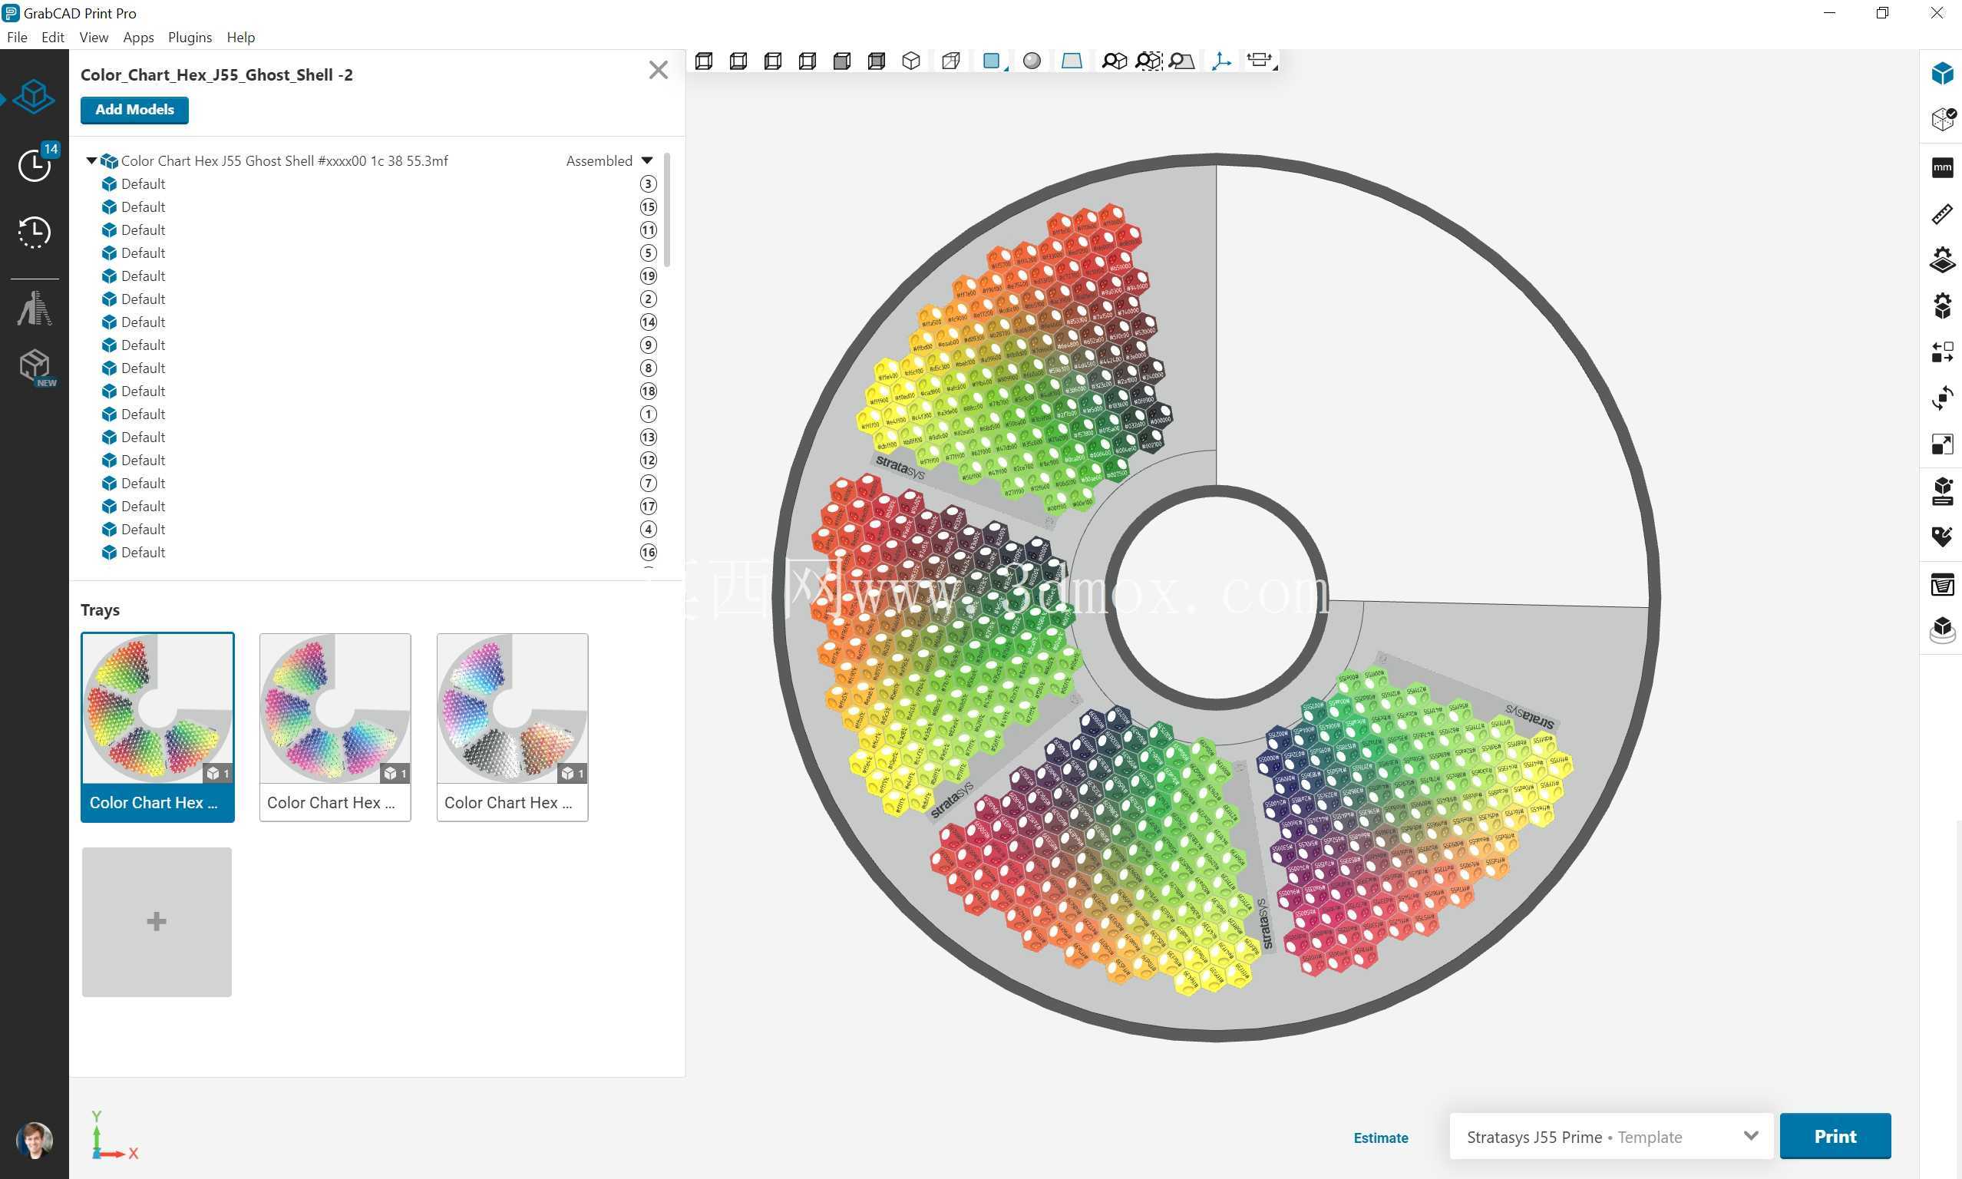Open the slice preview icon
This screenshot has height=1179, width=1962.
coord(1942,586)
